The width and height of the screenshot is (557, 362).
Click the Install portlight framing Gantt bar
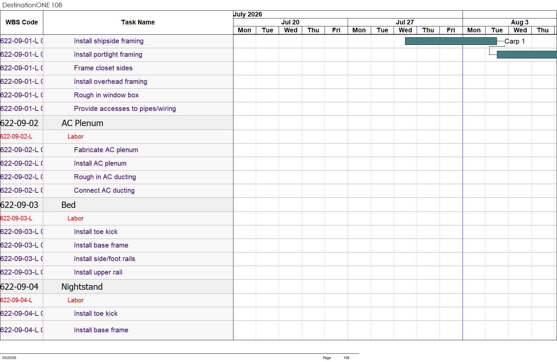pyautogui.click(x=527, y=54)
